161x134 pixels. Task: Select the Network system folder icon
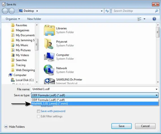coord(49,70)
